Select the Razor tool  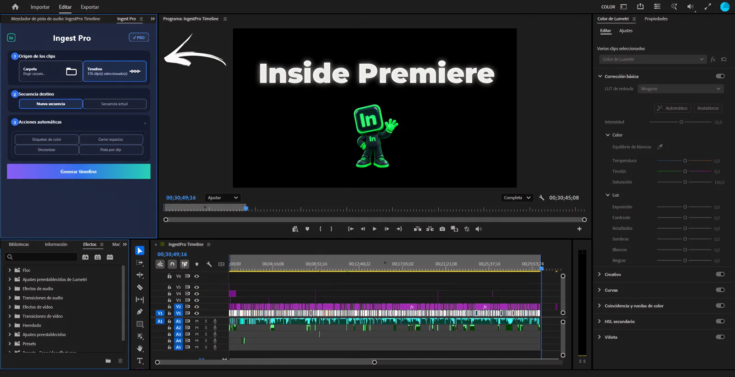click(x=140, y=287)
